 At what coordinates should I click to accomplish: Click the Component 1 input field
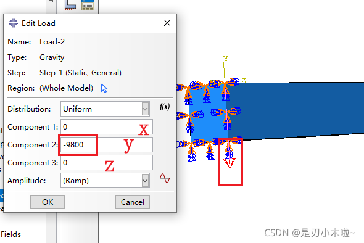[x=107, y=126]
